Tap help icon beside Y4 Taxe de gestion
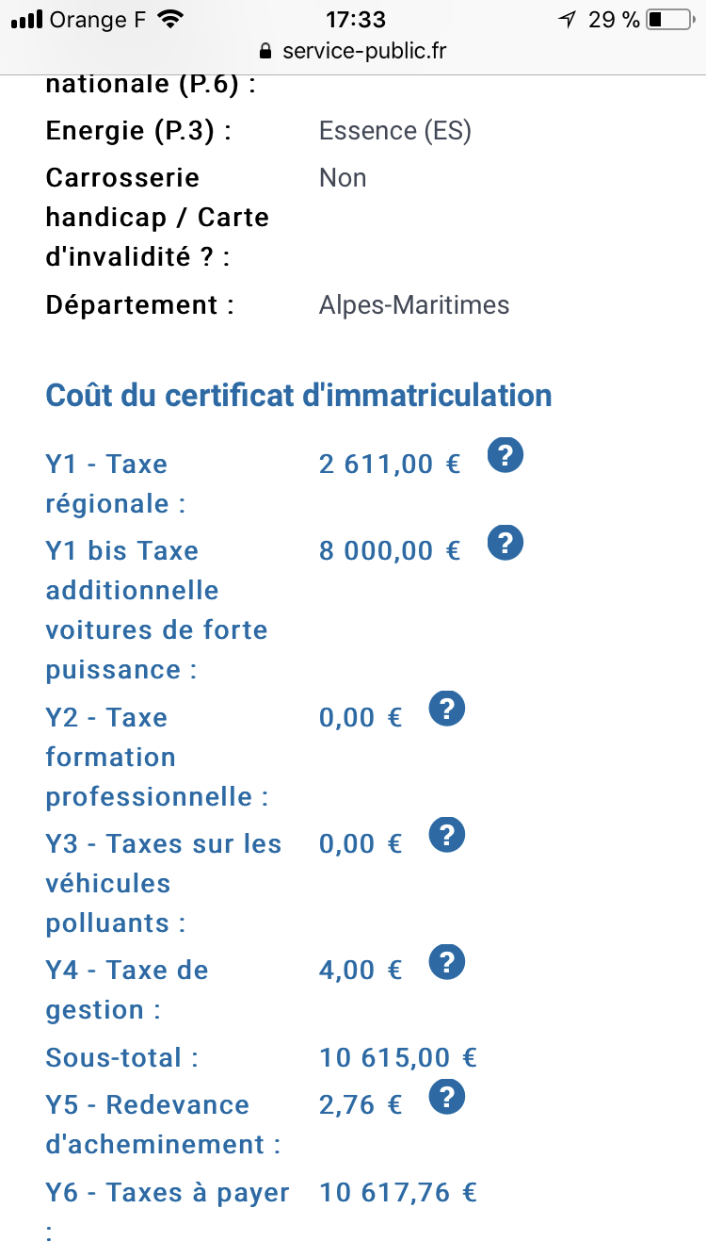The width and height of the screenshot is (706, 1257). pyautogui.click(x=447, y=962)
